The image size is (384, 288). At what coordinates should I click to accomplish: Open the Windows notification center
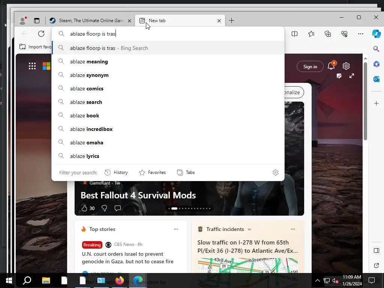point(372,280)
